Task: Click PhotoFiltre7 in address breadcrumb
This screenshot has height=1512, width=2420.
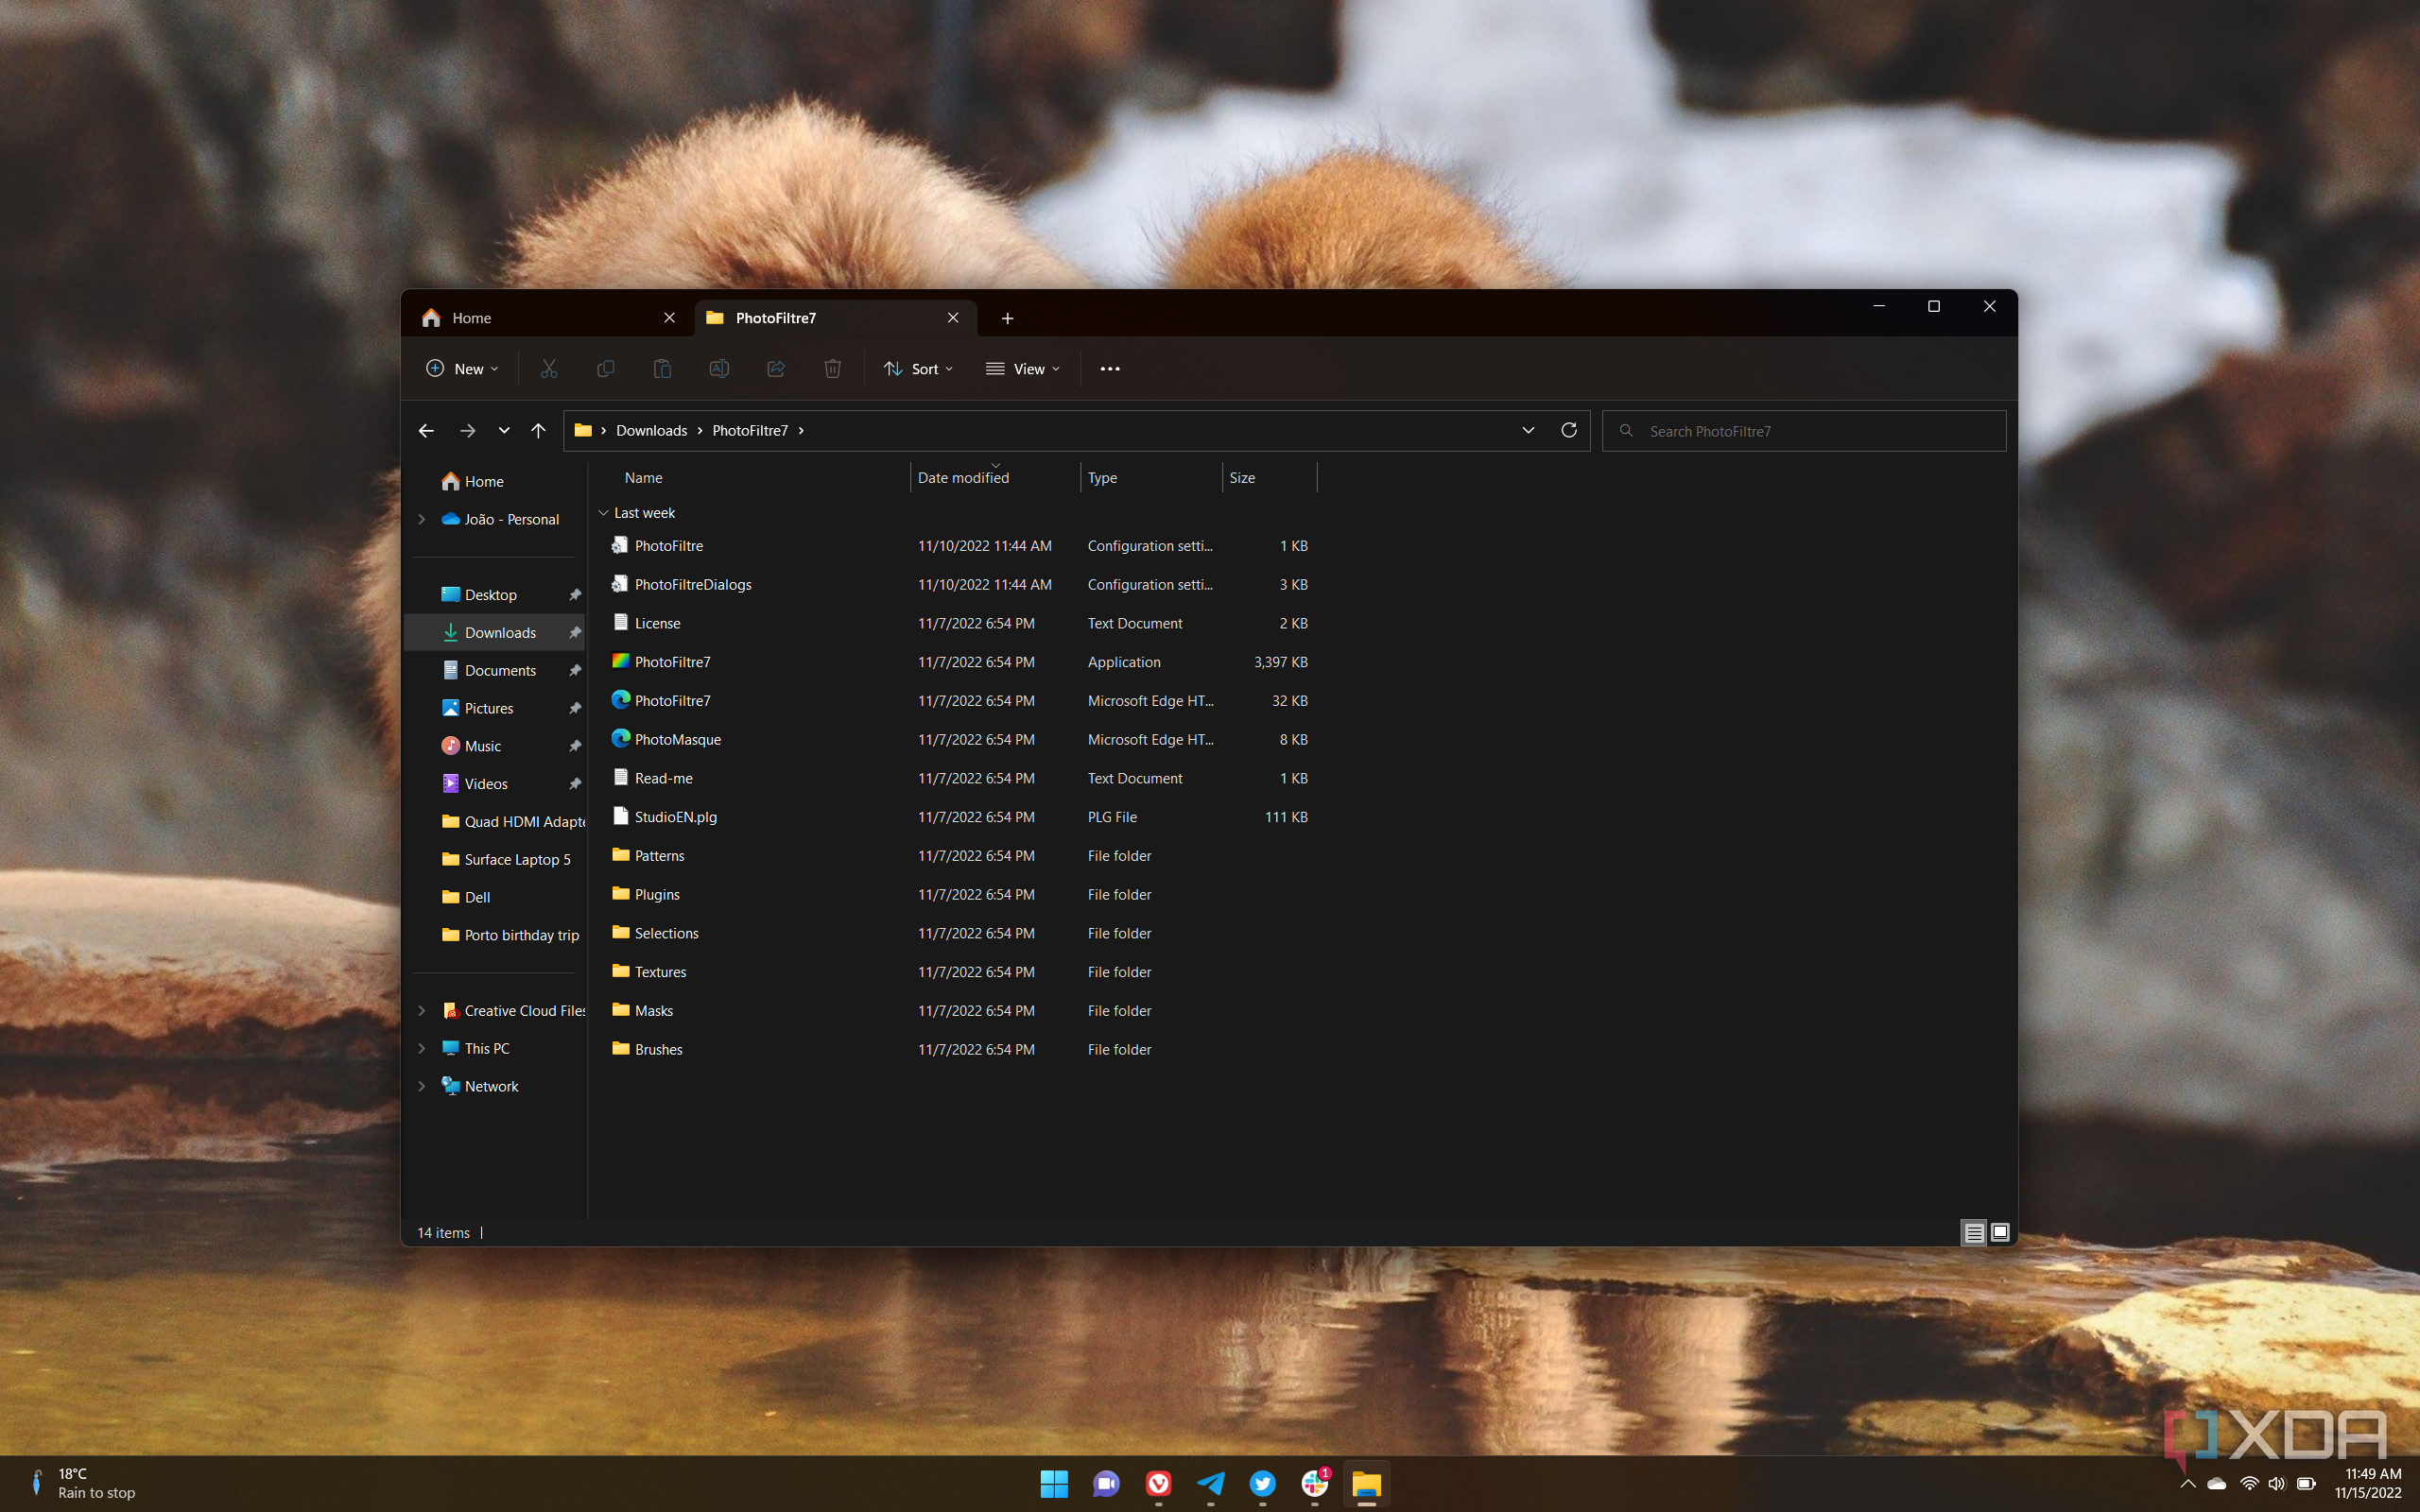Action: 750,431
